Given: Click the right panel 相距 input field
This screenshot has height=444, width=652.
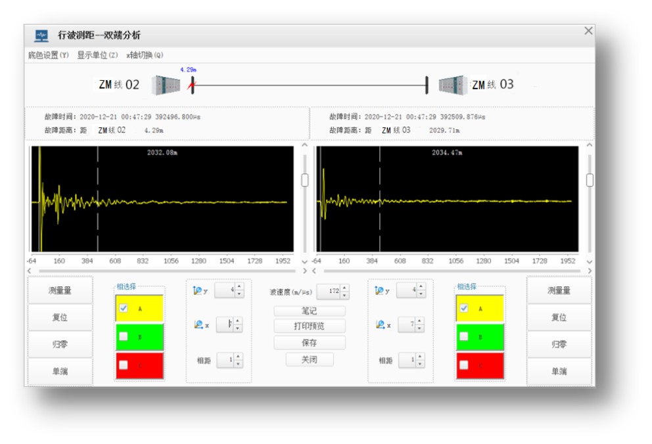Looking at the screenshot, I should [407, 360].
